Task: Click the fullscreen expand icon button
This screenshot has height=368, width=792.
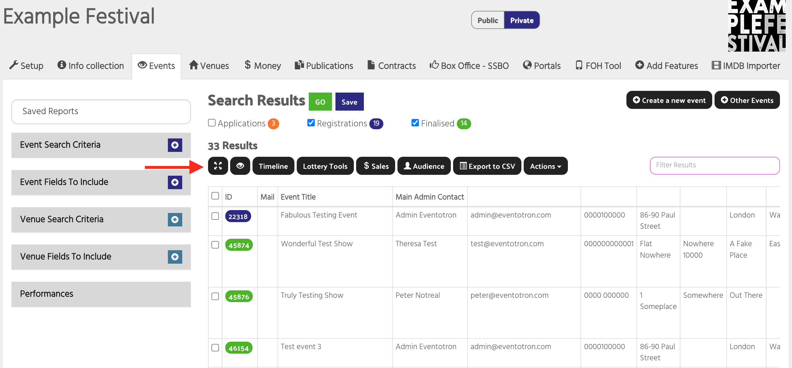Action: pos(218,166)
